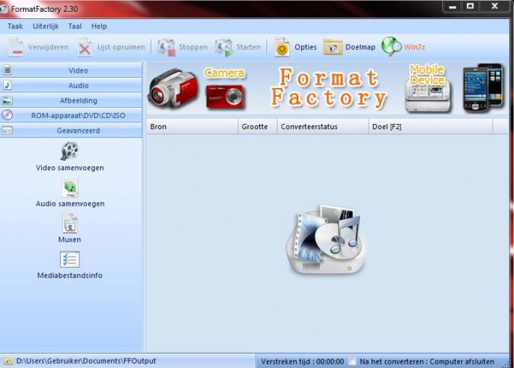This screenshot has width=514, height=368.
Task: Click the red photo camera banner image
Action: [x=225, y=96]
